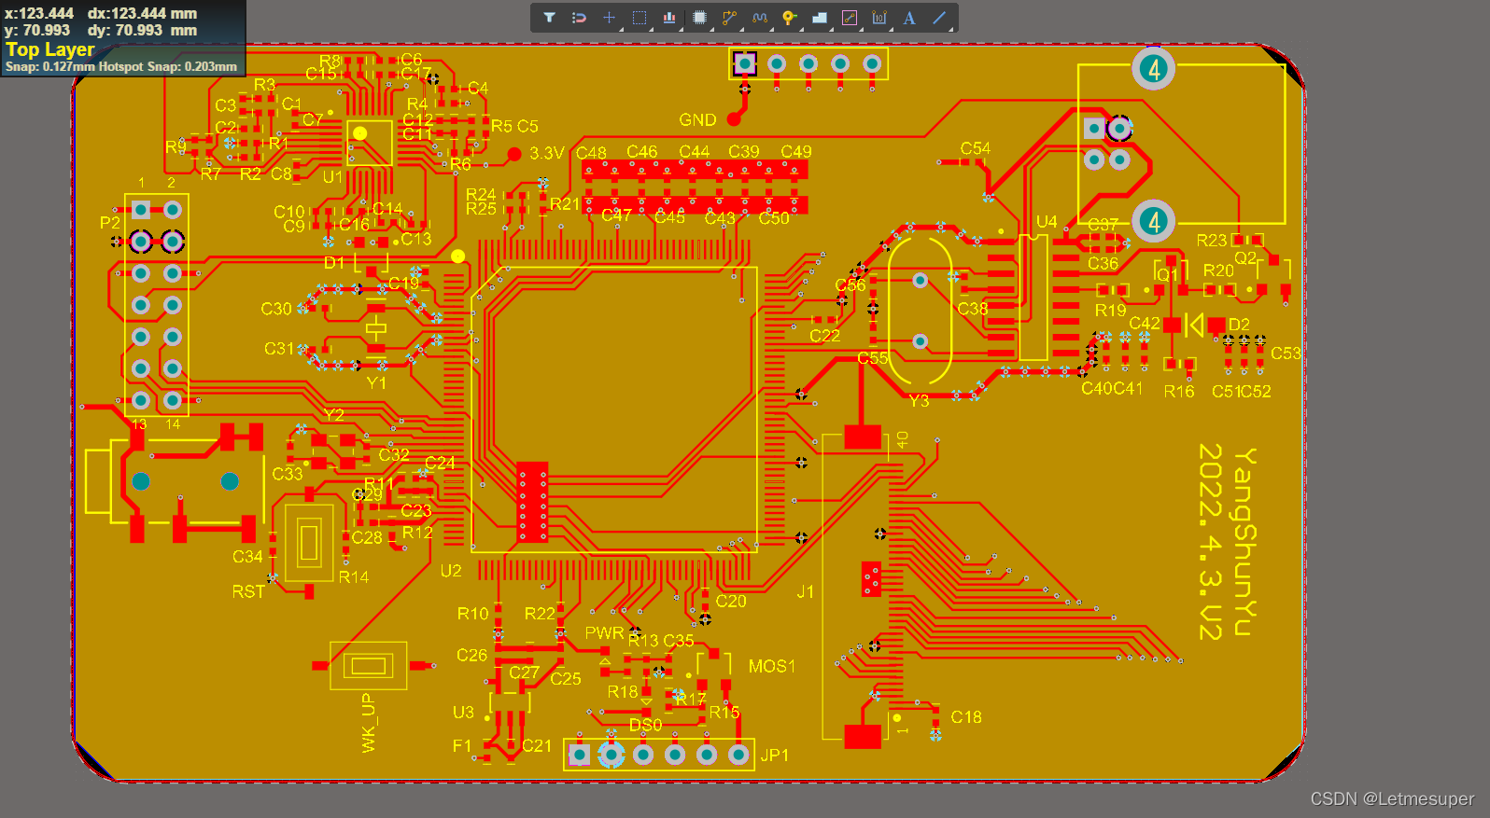Click the GND test point pad
The height and width of the screenshot is (818, 1490).
tap(734, 119)
